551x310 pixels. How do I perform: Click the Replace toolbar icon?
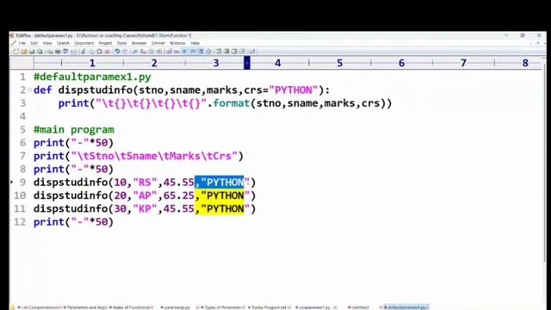click(143, 52)
